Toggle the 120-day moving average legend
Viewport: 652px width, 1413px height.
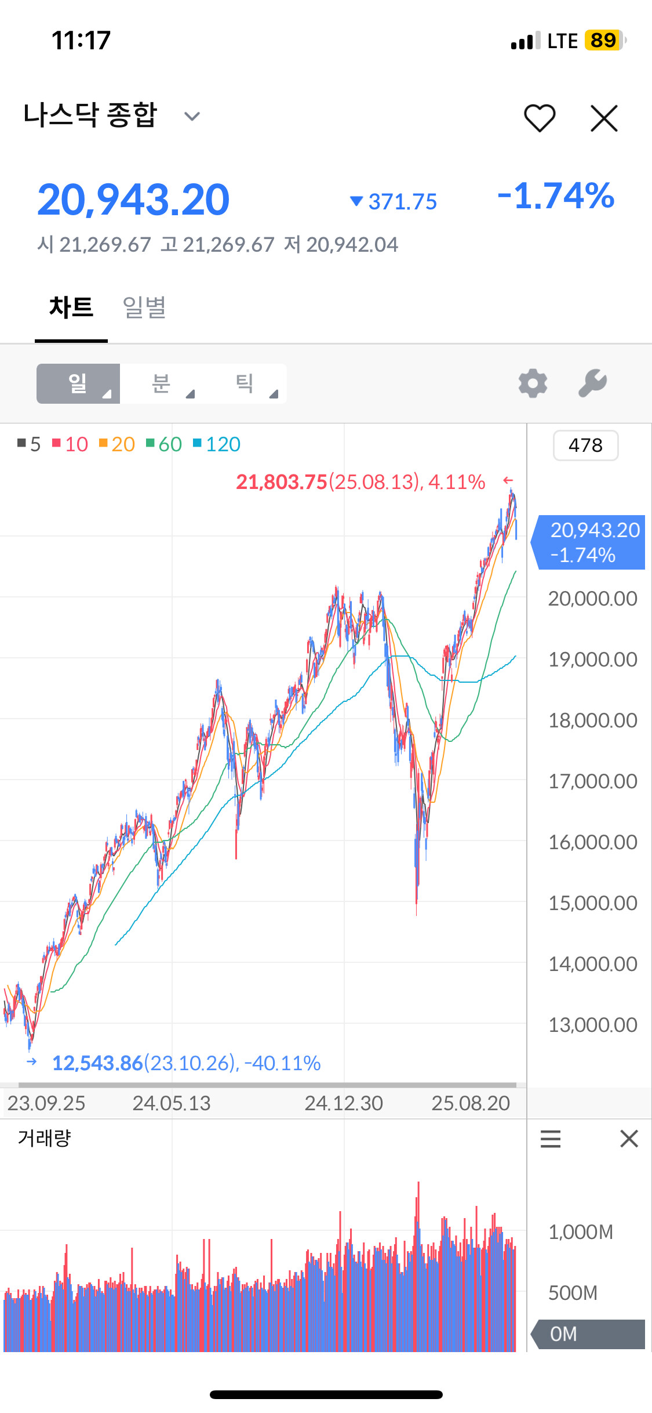tap(217, 444)
